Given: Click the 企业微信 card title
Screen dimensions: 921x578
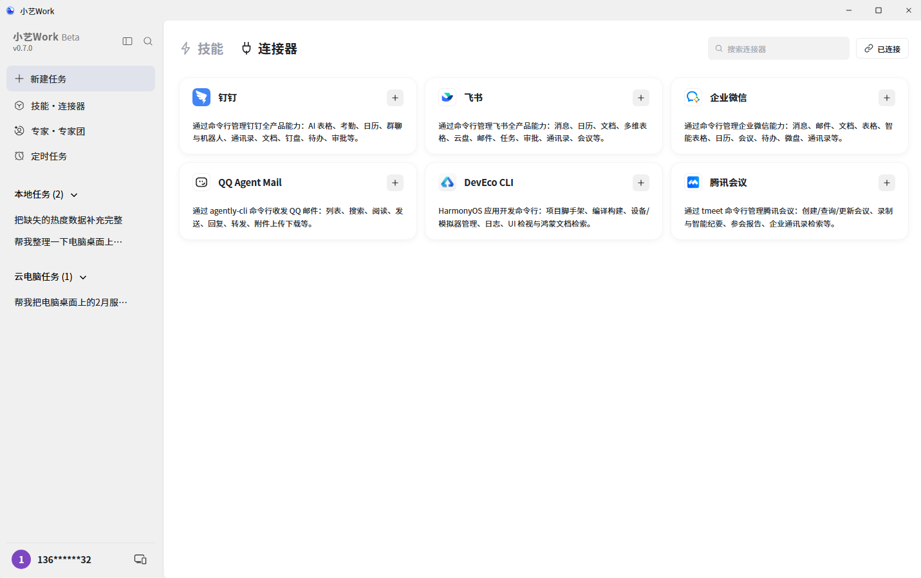Looking at the screenshot, I should (729, 97).
